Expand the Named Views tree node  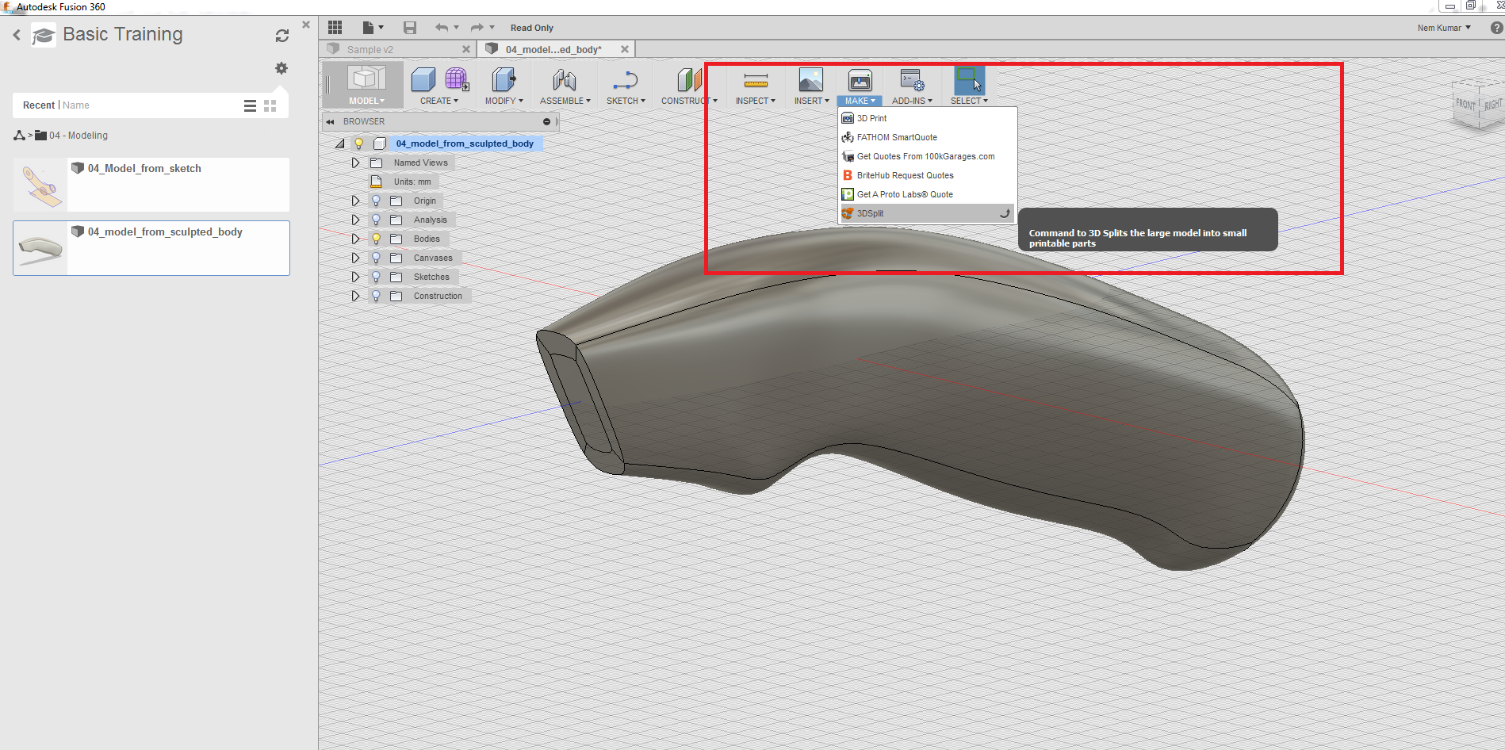coord(355,163)
